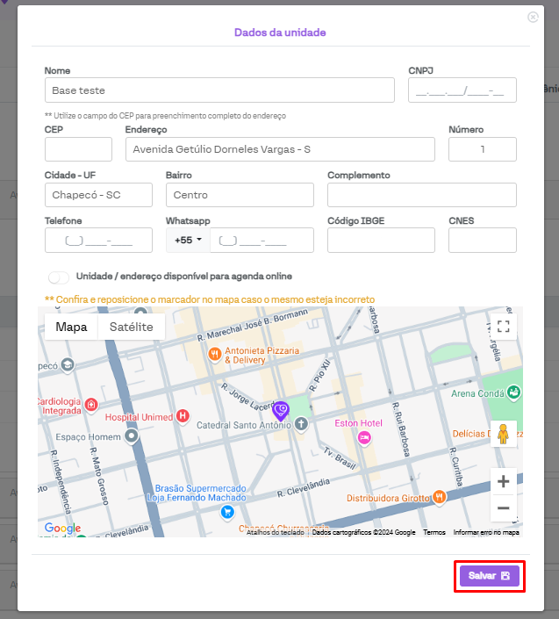Enable the online schedule availability toggle
This screenshot has width=559, height=619.
click(59, 277)
